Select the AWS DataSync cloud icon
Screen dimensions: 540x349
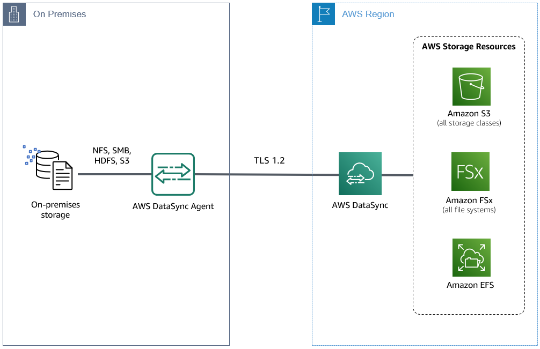(360, 173)
